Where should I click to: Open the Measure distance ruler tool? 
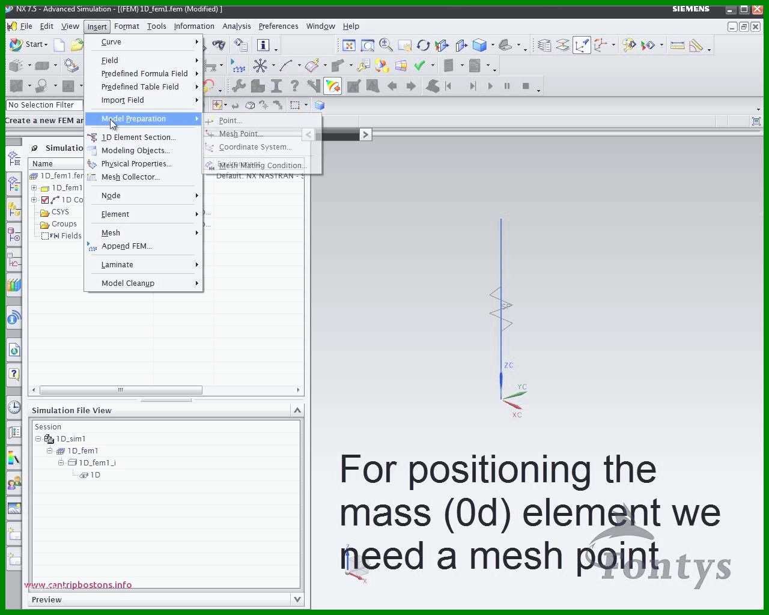[678, 45]
